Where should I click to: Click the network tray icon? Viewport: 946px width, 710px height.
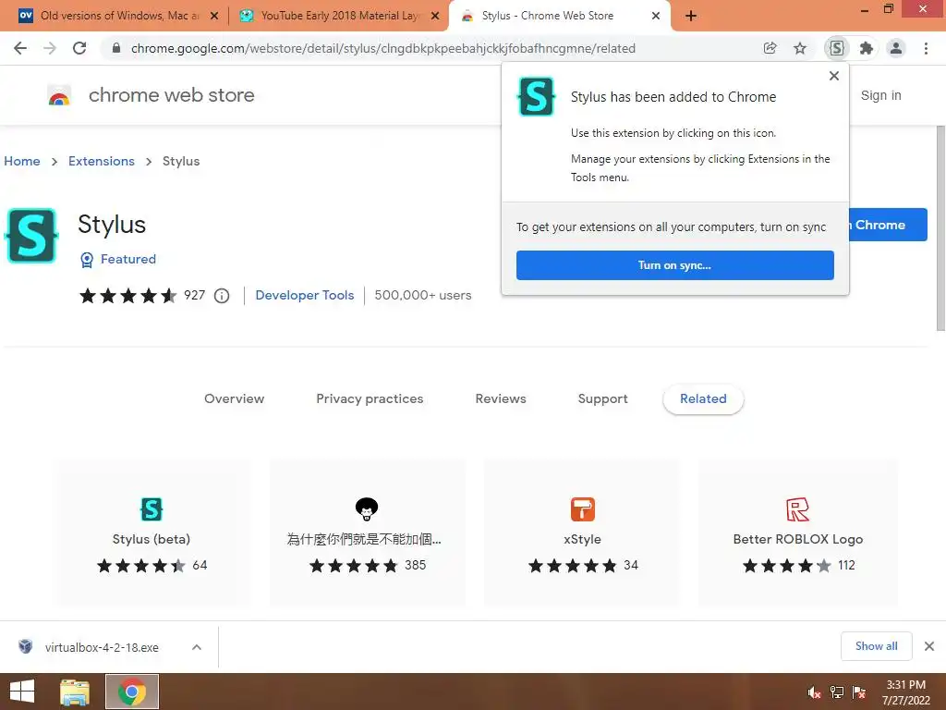coord(837,692)
